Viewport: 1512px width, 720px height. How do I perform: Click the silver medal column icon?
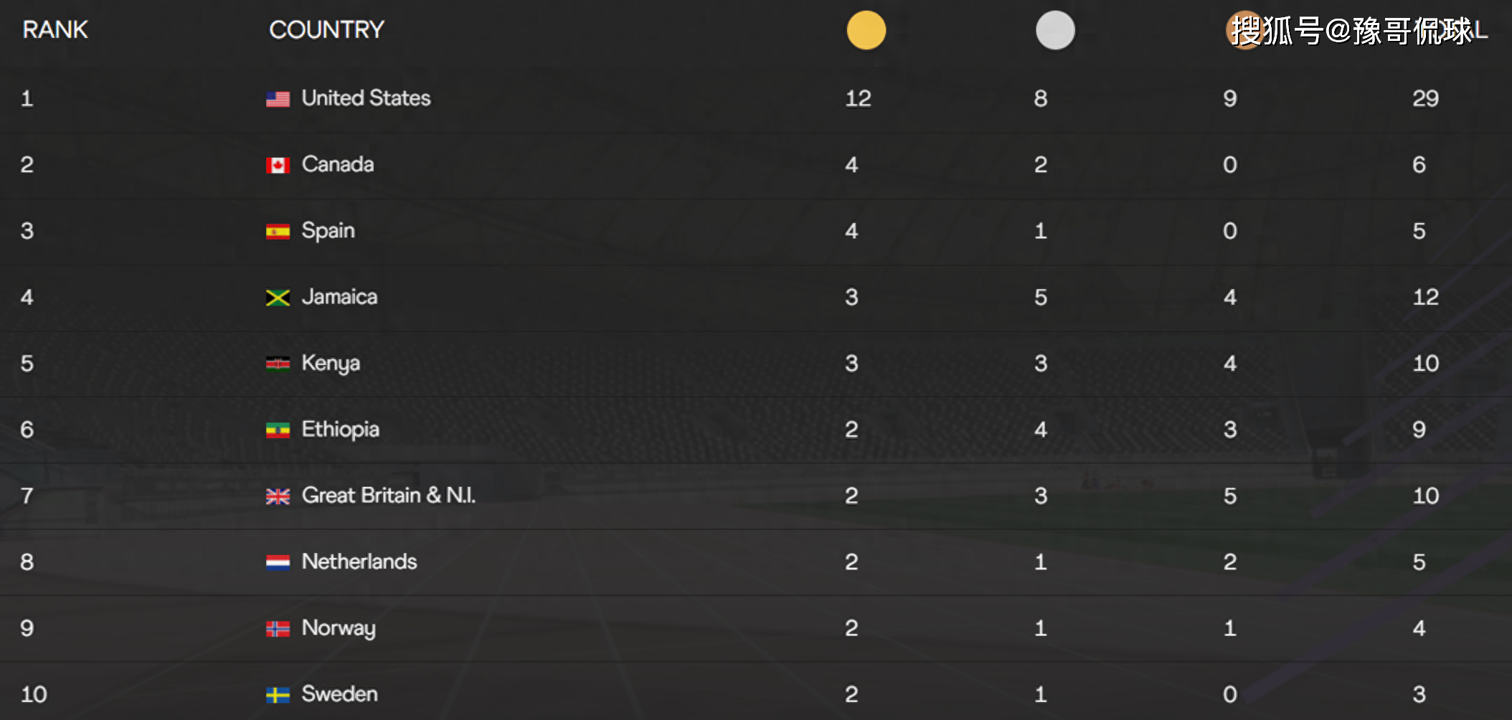coord(1055,30)
